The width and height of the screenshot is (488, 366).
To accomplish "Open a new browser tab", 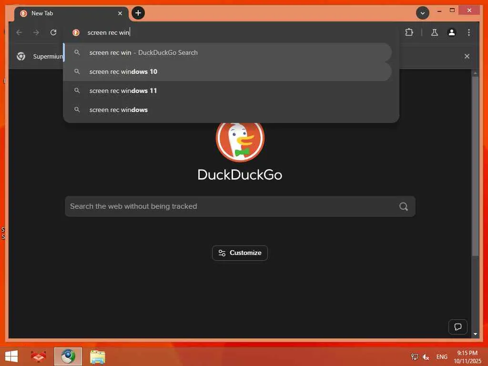I will (138, 13).
